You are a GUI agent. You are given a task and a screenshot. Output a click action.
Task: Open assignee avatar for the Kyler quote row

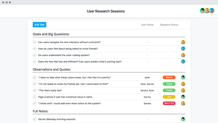tap(183, 77)
